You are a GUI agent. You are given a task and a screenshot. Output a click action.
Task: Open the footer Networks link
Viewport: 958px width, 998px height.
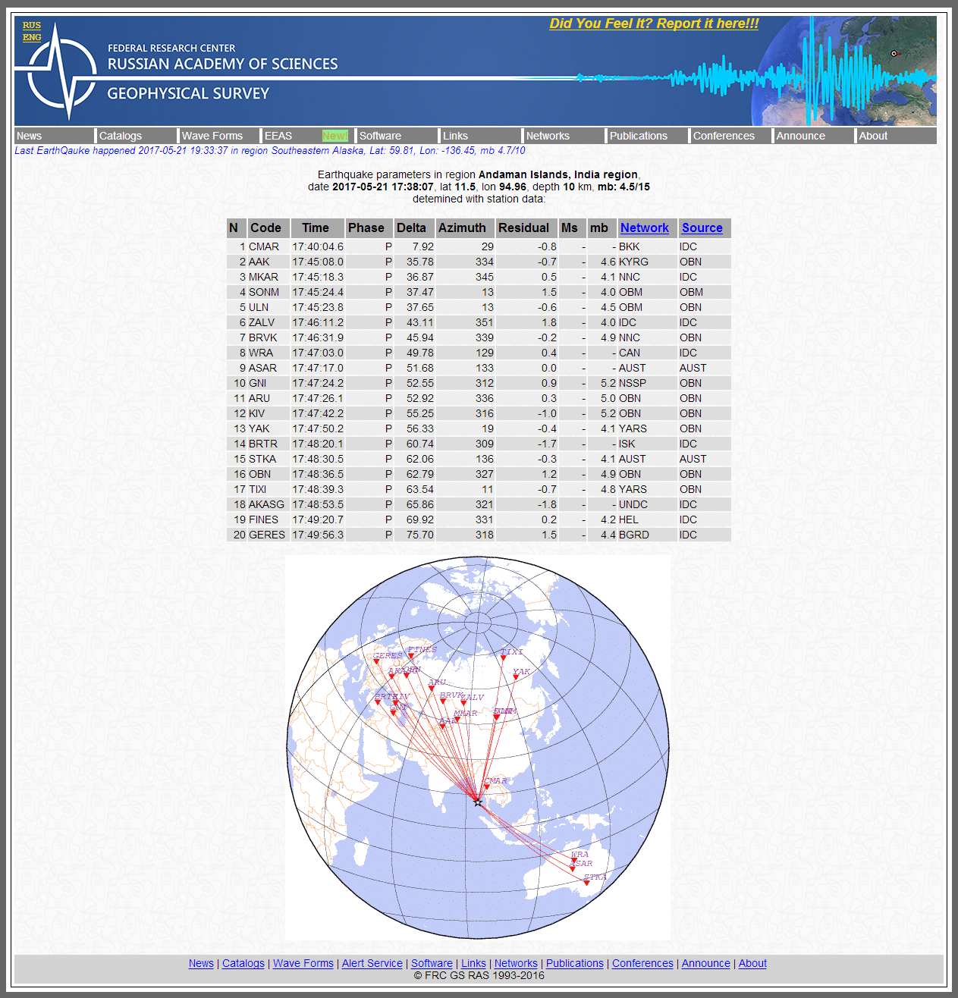pyautogui.click(x=516, y=963)
